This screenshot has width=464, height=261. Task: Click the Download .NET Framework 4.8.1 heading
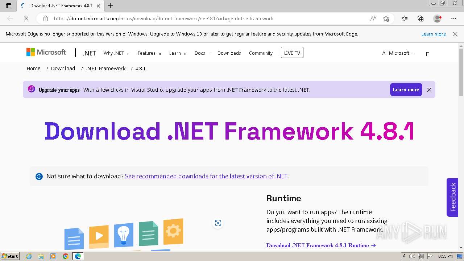(229, 131)
